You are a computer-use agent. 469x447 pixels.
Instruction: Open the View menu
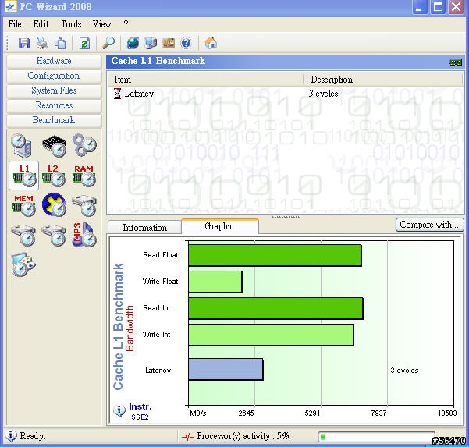101,24
